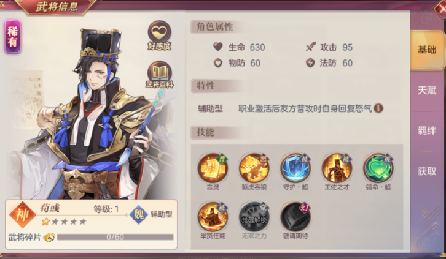
Task: Click the 稀有 rarity badge
Action: click(x=12, y=37)
